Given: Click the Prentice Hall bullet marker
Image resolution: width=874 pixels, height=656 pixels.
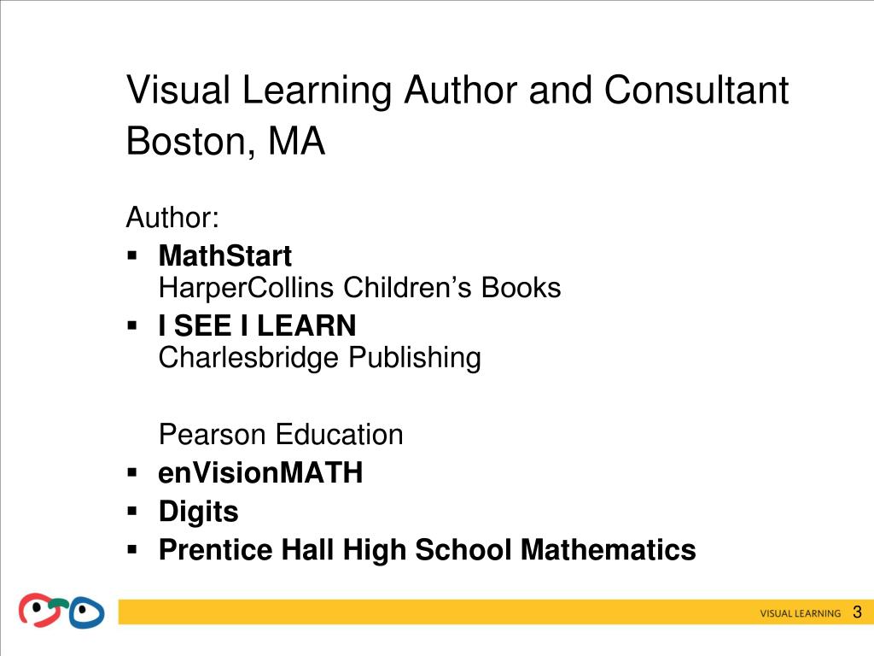Looking at the screenshot, I should click(132, 549).
